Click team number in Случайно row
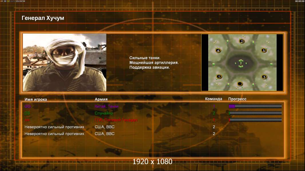The width and height of the screenshot is (305, 171). click(x=214, y=113)
